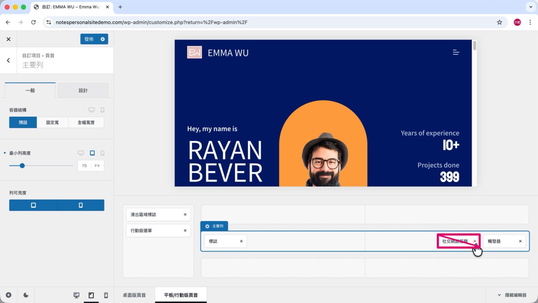Switch to mobile preview device icon

[x=106, y=295]
